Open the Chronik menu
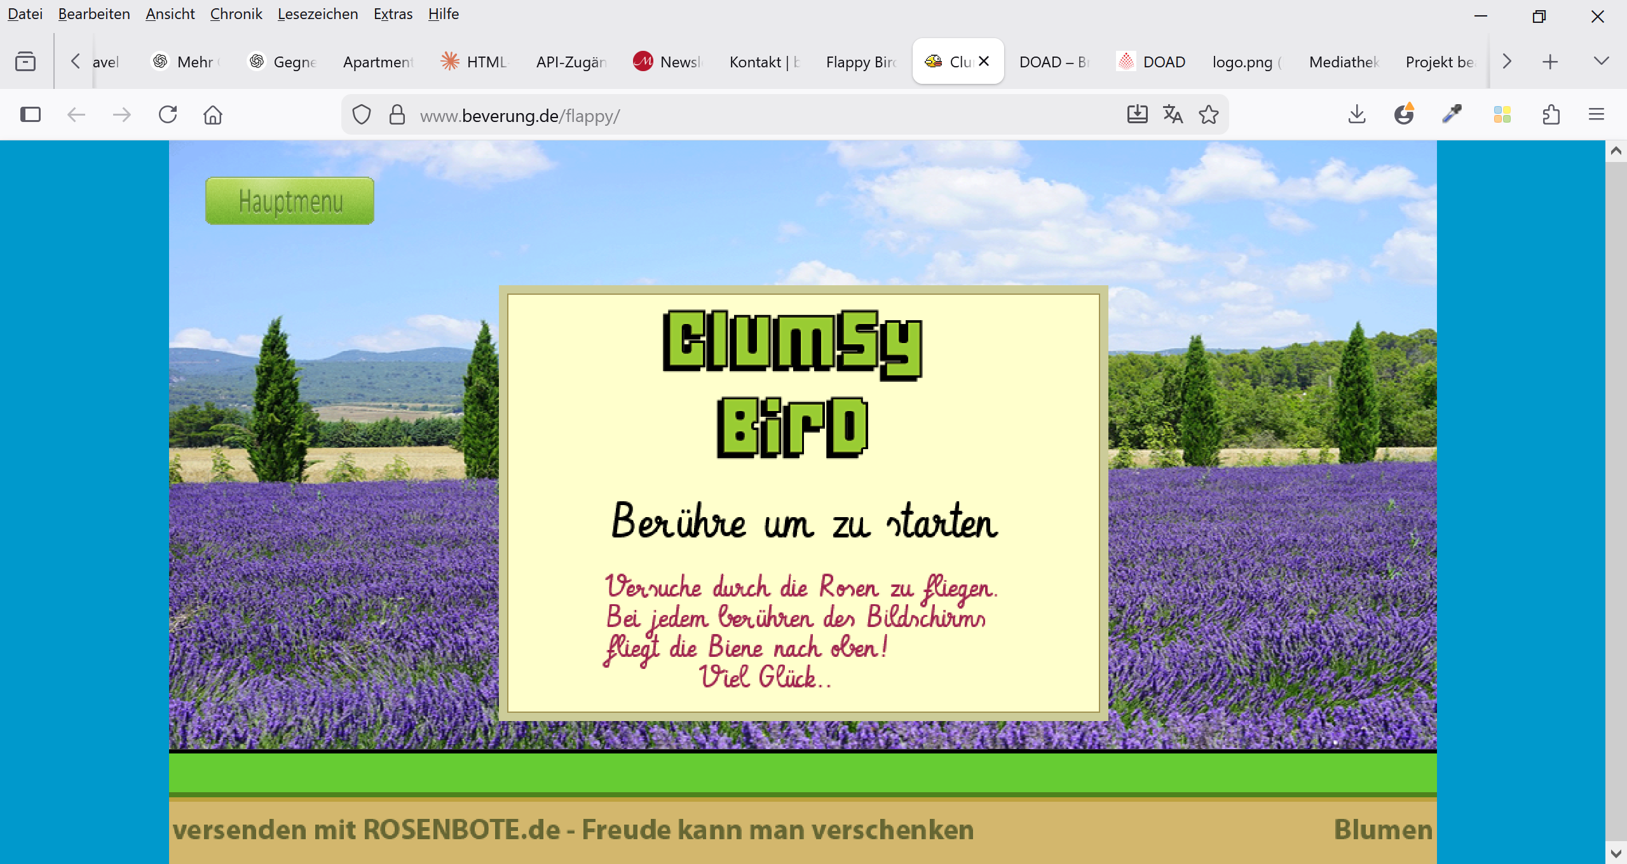 [x=236, y=13]
